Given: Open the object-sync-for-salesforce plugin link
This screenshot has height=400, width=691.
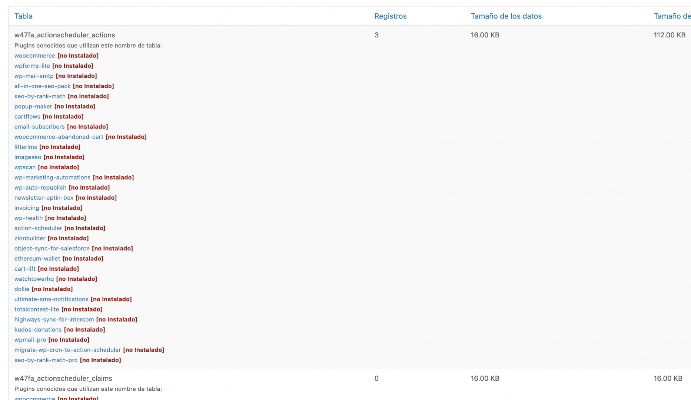Looking at the screenshot, I should tap(52, 249).
